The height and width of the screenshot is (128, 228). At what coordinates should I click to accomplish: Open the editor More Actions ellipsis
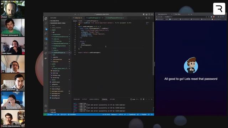click(152, 18)
